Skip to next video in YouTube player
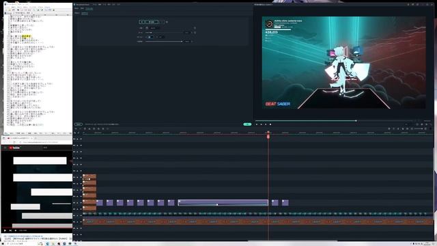 [x=10, y=230]
